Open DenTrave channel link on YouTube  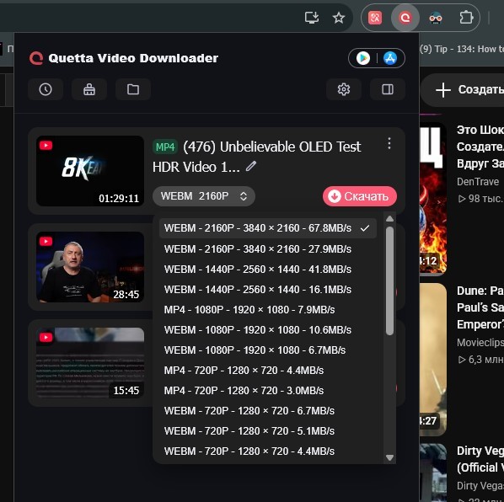(478, 182)
